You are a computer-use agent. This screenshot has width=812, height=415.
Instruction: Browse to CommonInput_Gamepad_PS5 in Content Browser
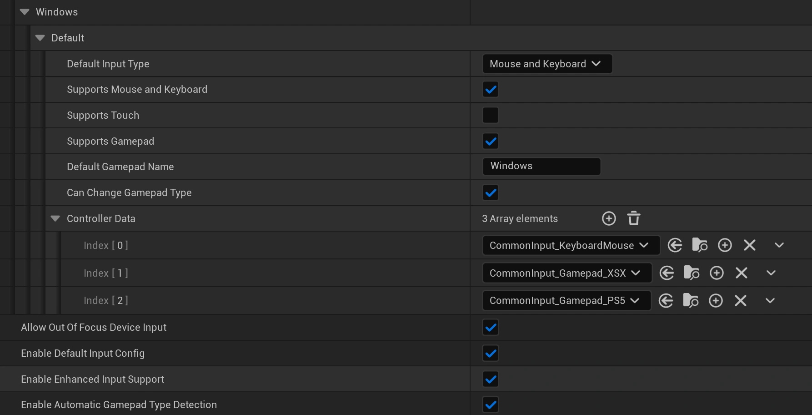tap(691, 301)
